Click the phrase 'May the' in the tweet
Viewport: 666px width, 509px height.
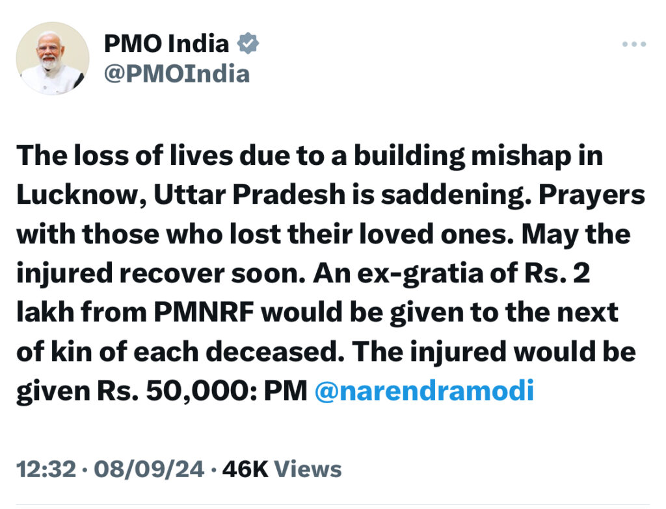pyautogui.click(x=576, y=234)
